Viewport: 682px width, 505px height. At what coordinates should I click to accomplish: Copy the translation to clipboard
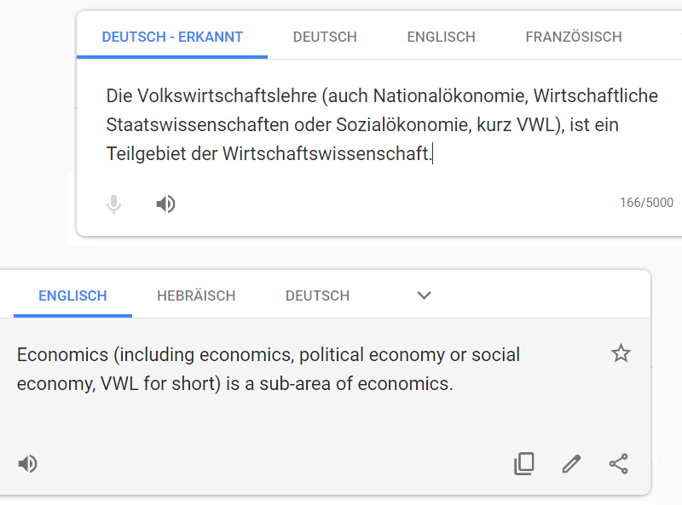coord(524,464)
